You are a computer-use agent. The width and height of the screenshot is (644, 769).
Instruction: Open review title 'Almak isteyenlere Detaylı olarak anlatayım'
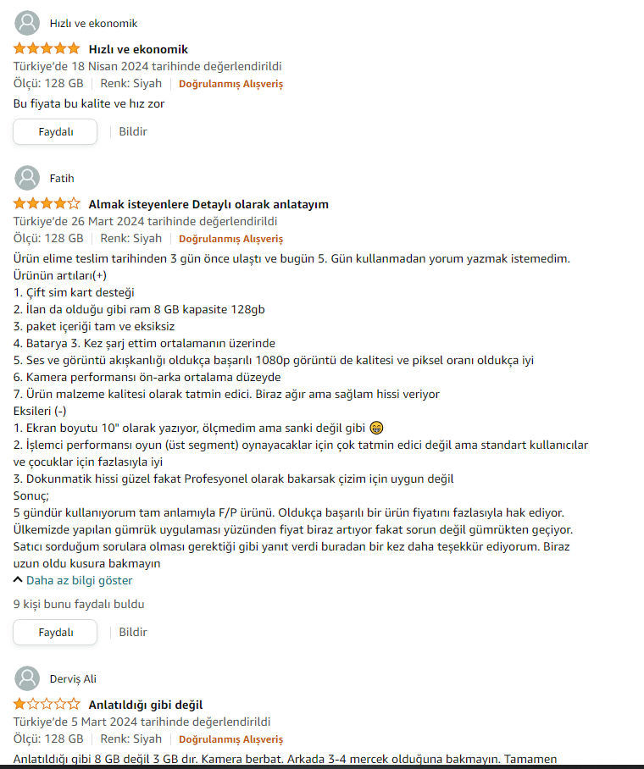point(208,204)
